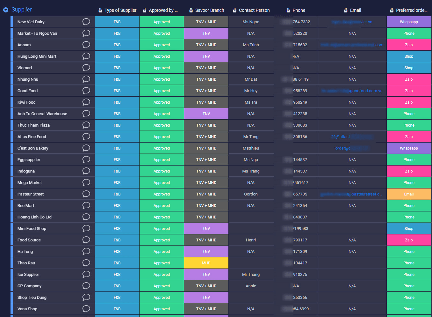Open conversation for Thuc Pham Plaza
The image size is (432, 317).
click(86, 125)
